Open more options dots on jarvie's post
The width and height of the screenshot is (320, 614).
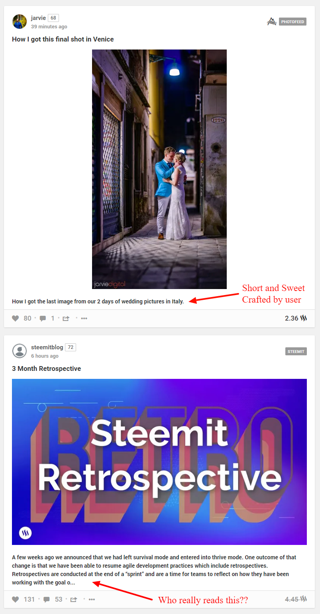84,319
